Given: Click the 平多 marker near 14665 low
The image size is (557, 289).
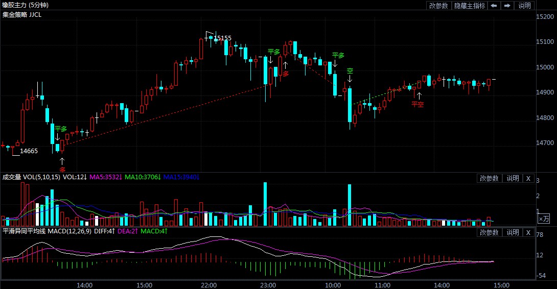Looking at the screenshot, I should point(61,129).
